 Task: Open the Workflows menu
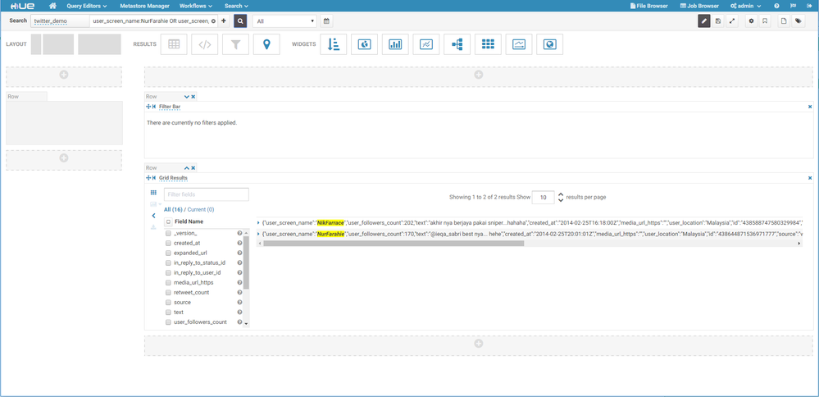(195, 6)
